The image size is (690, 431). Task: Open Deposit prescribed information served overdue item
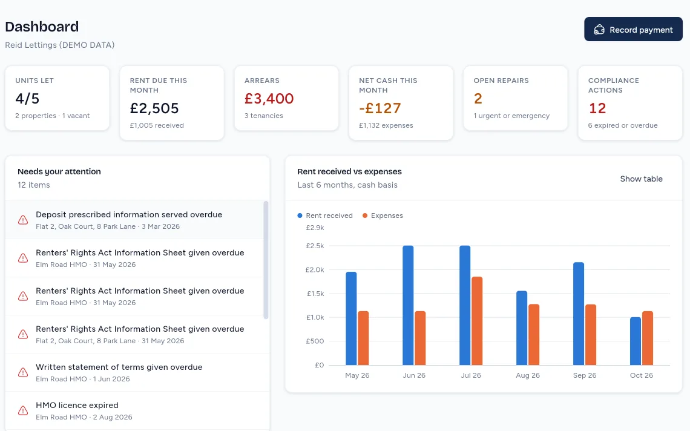click(134, 220)
